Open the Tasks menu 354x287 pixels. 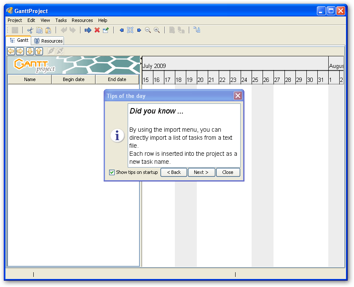pos(61,20)
